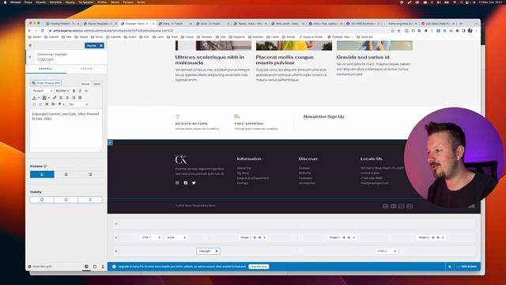The width and height of the screenshot is (506, 285).
Task: Close the Customizer with the X icon
Action: (x=30, y=46)
